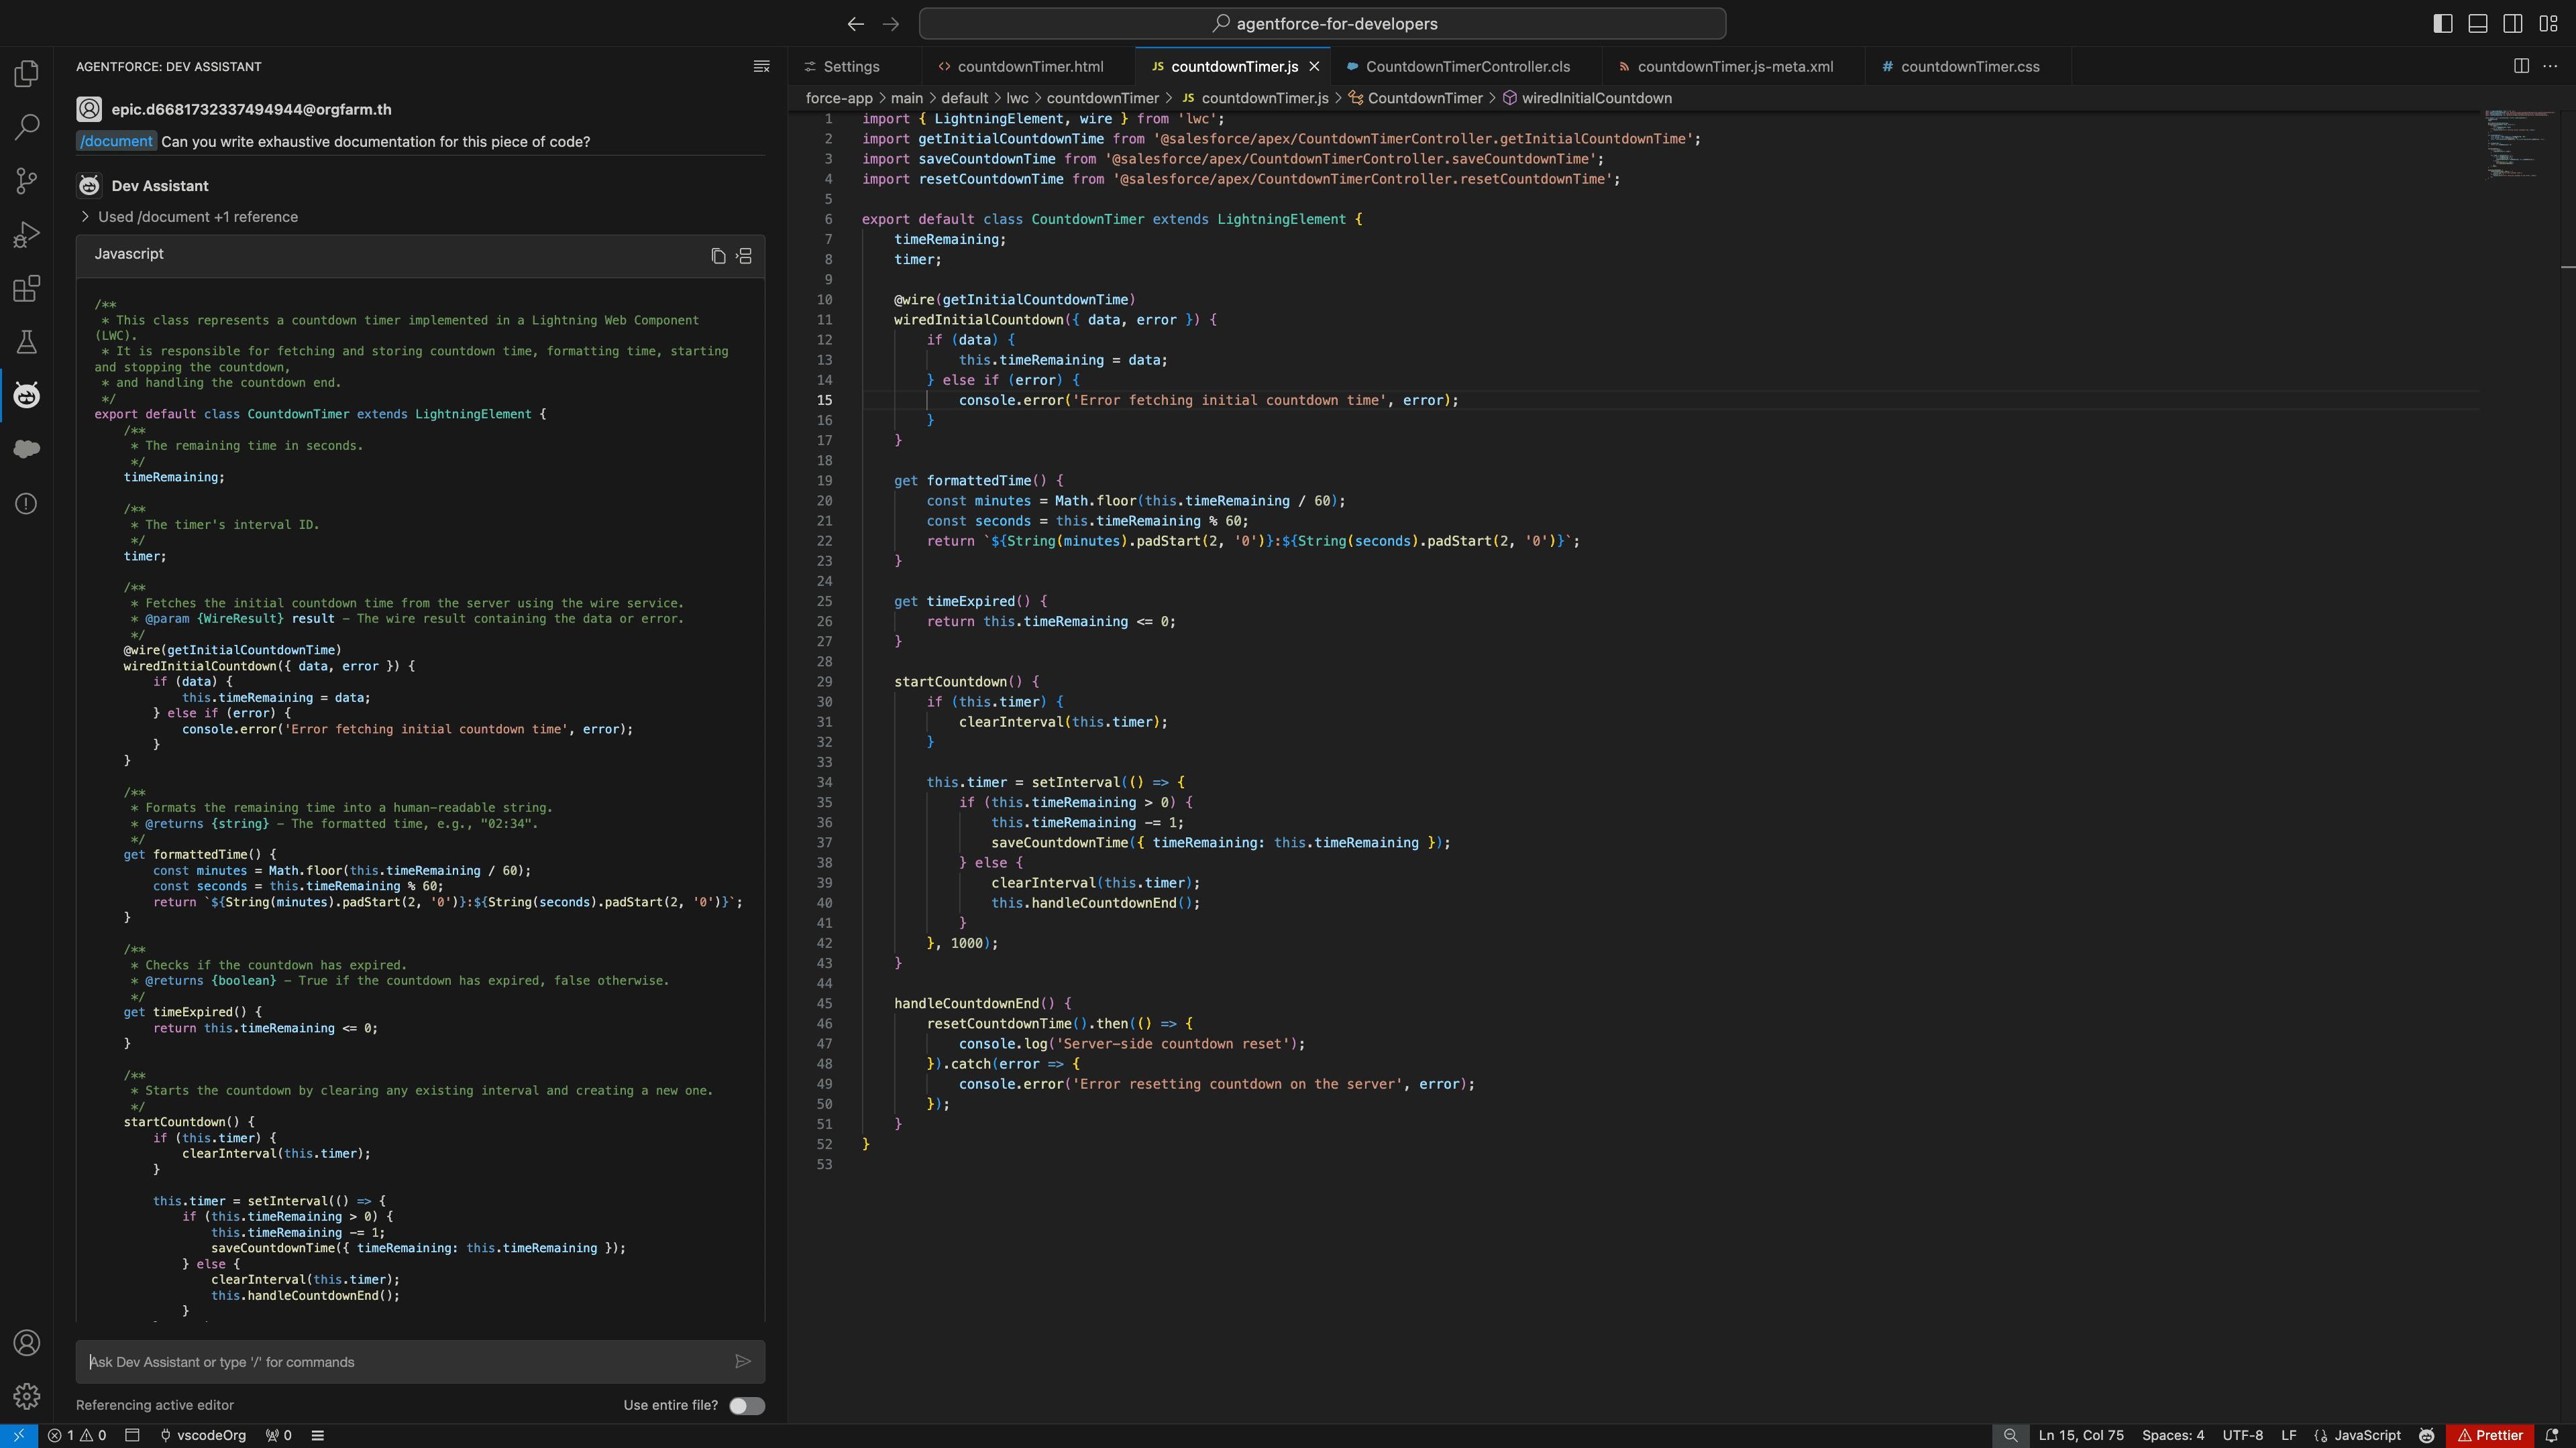2576x1448 pixels.
Task: Toggle bottom panel layout icon
Action: (2478, 24)
